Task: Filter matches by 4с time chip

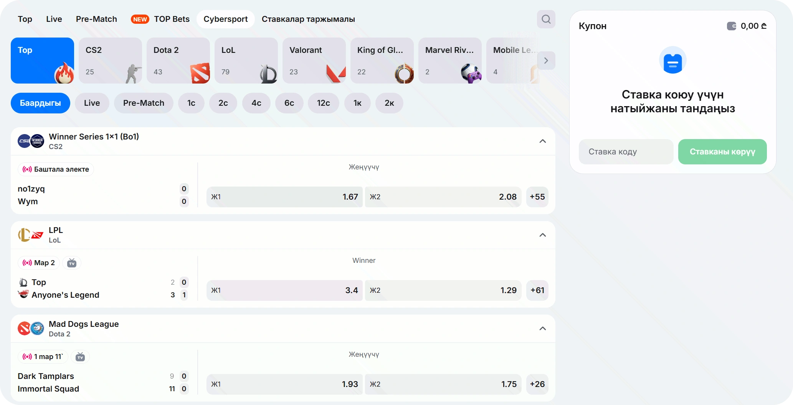Action: tap(256, 103)
